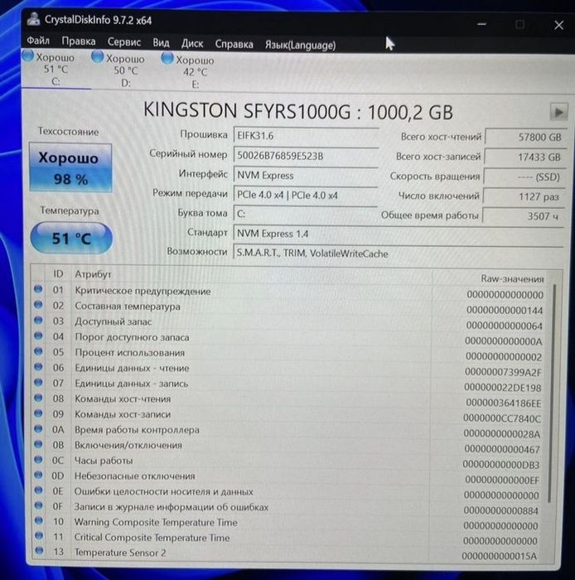575x580 pixels.
Task: Open the Язык(Language) menu
Action: [x=300, y=45]
